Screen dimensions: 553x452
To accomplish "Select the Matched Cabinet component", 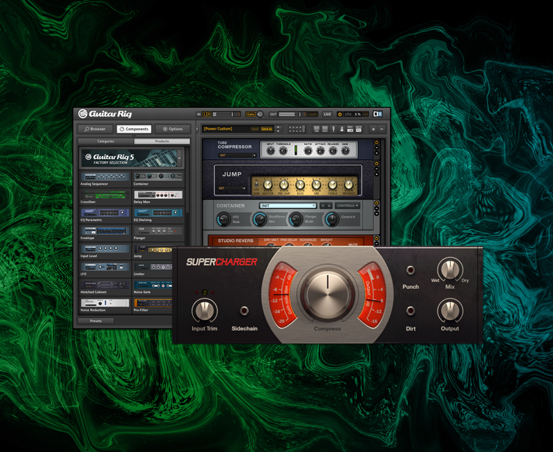I will (x=105, y=287).
